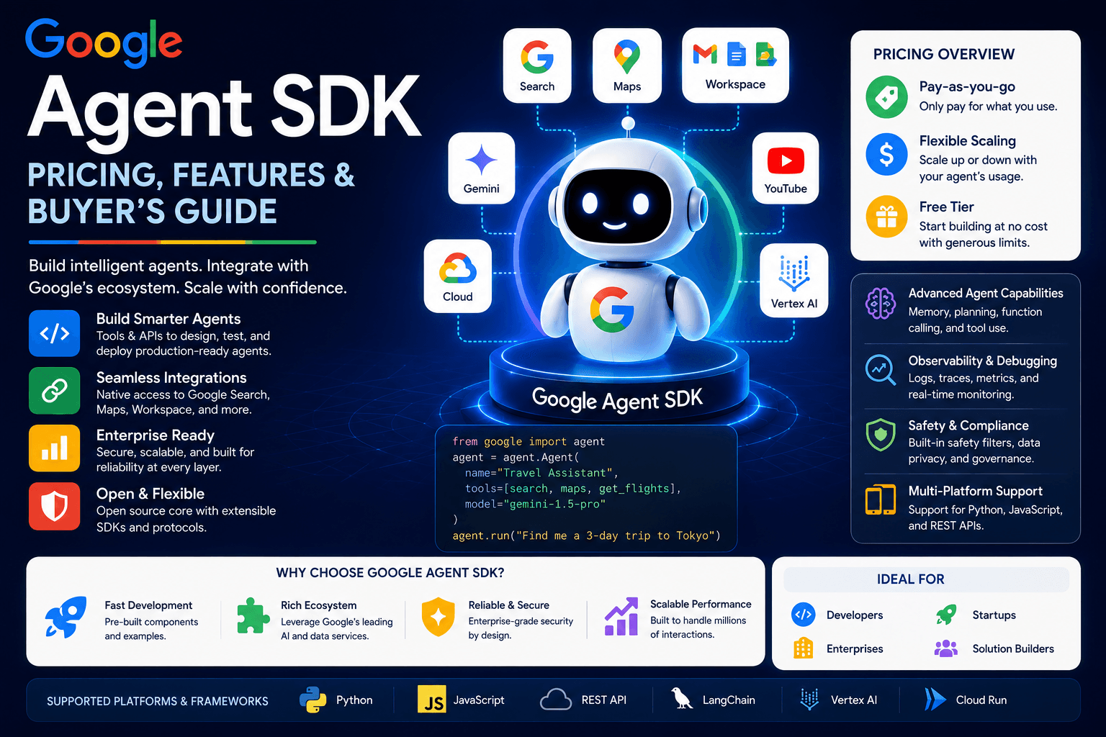Click the 'Only pay for what you use.' text
This screenshot has height=737, width=1106.
coord(988,107)
